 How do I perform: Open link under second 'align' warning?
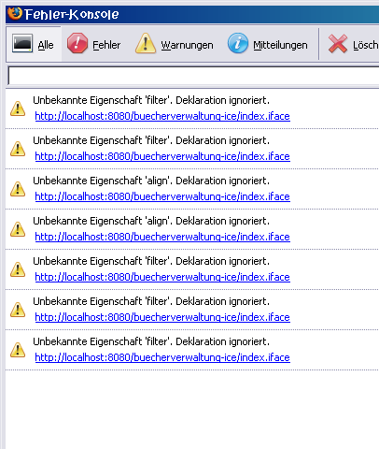pos(162,237)
